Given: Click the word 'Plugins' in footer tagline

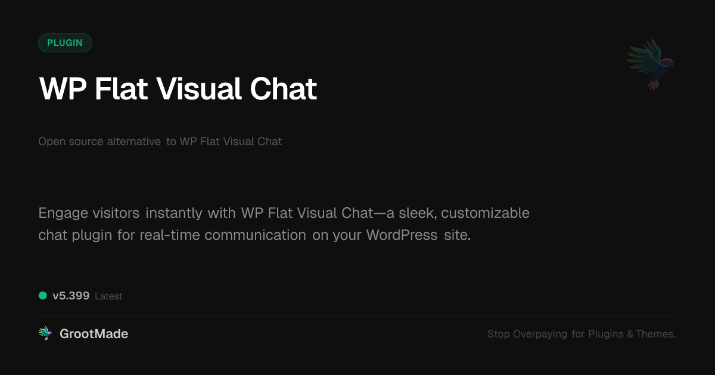Looking at the screenshot, I should [x=605, y=334].
